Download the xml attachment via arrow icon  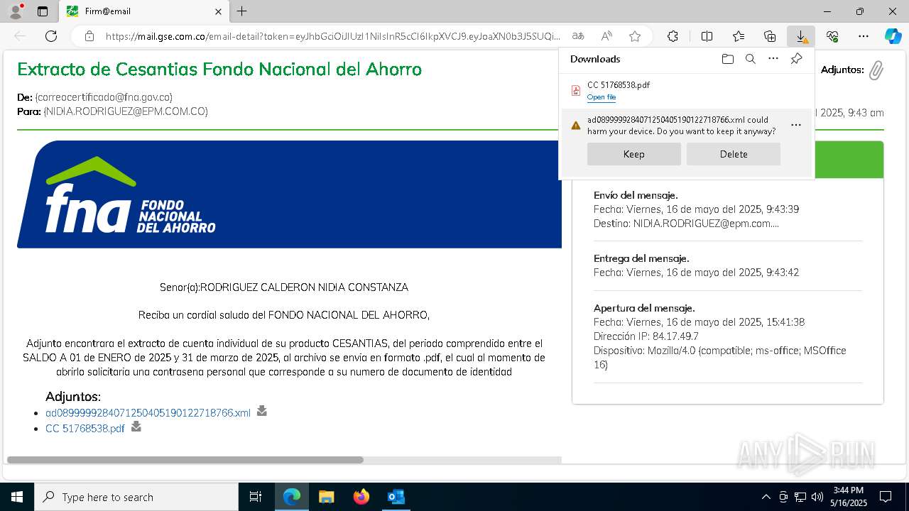262,411
